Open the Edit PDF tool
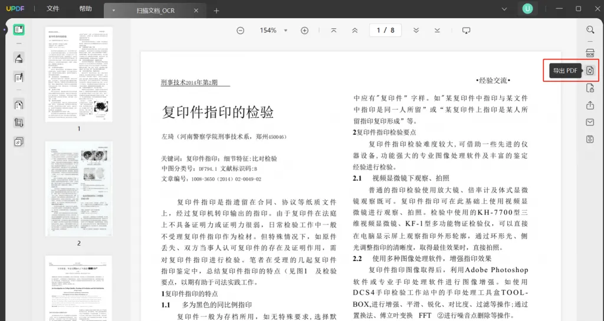The image size is (604, 321). (18, 78)
